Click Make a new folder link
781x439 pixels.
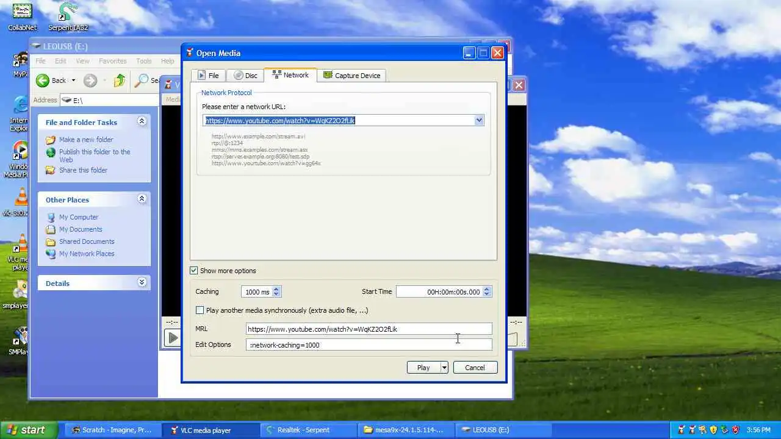point(86,140)
